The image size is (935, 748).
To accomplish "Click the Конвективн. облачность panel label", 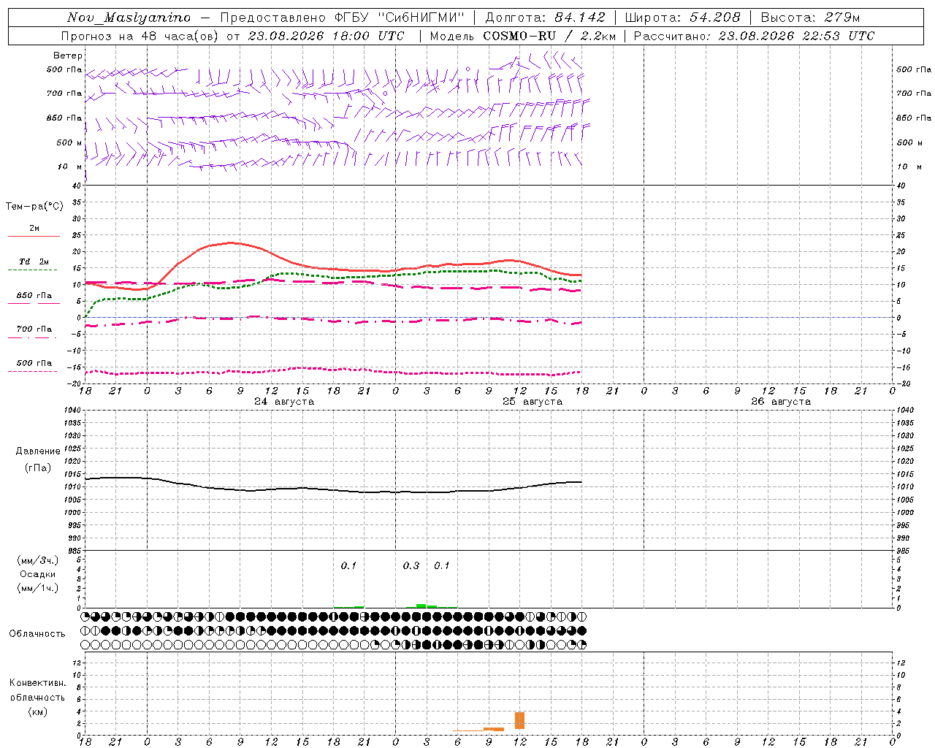I will [x=37, y=697].
